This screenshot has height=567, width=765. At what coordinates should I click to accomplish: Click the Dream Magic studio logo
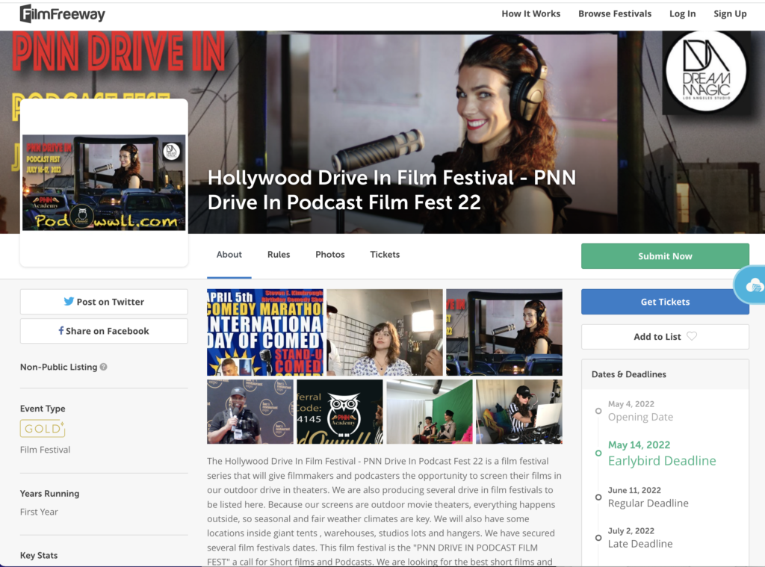click(x=706, y=72)
